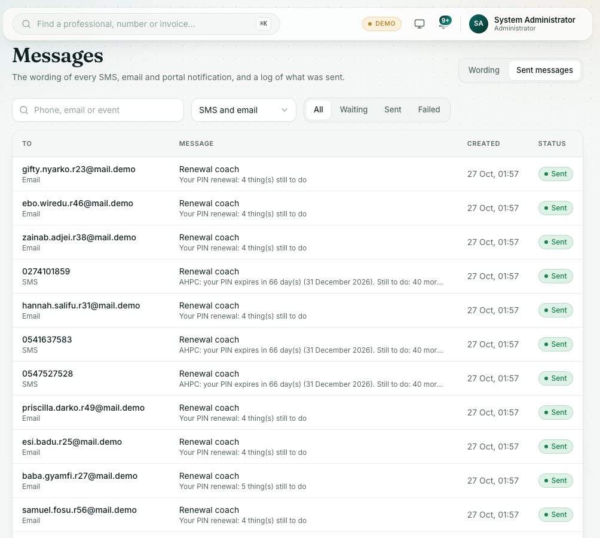Click Renewal coach title in esi.badu row

[209, 442]
